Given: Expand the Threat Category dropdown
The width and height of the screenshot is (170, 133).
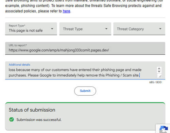Looking at the screenshot, I should 139,29.
